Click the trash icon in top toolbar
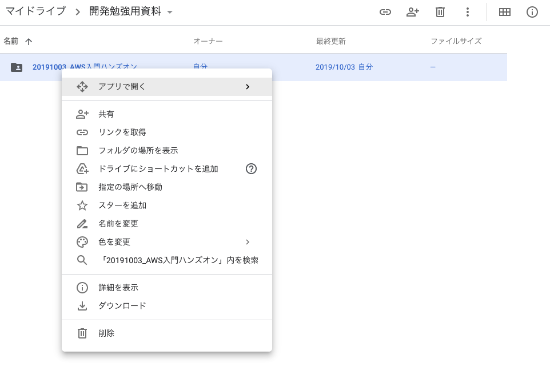The width and height of the screenshot is (550, 391). click(440, 12)
